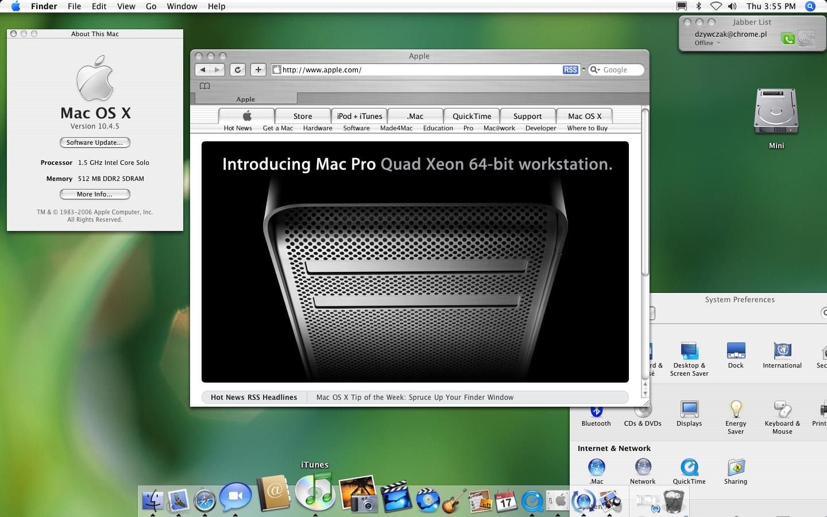Click the buddy picture in Jabber List

point(806,38)
